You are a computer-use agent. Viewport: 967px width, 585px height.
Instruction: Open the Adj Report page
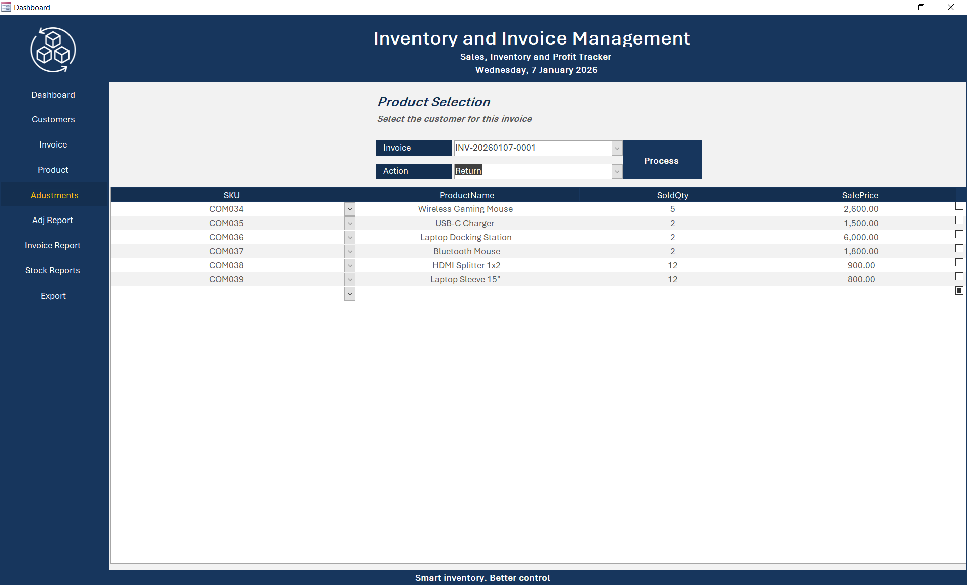click(53, 220)
